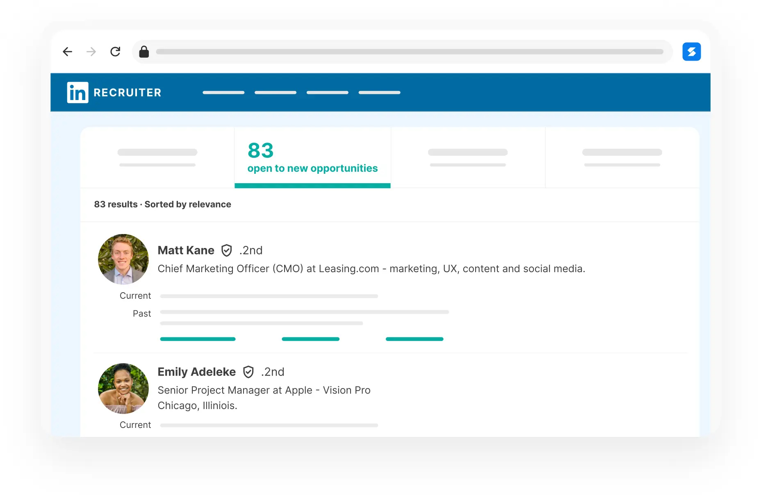
Task: Click the 'Past' label under Matt Kane
Action: click(142, 314)
